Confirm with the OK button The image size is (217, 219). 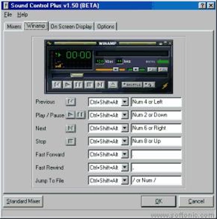coord(159,201)
